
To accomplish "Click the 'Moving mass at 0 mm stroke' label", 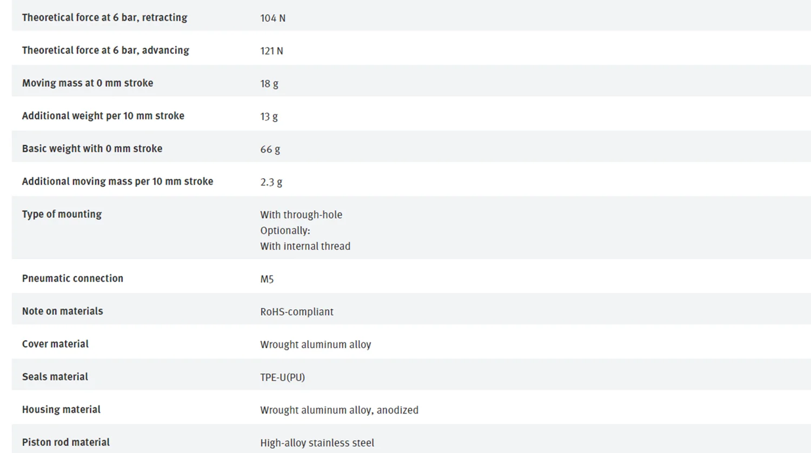I will click(88, 83).
